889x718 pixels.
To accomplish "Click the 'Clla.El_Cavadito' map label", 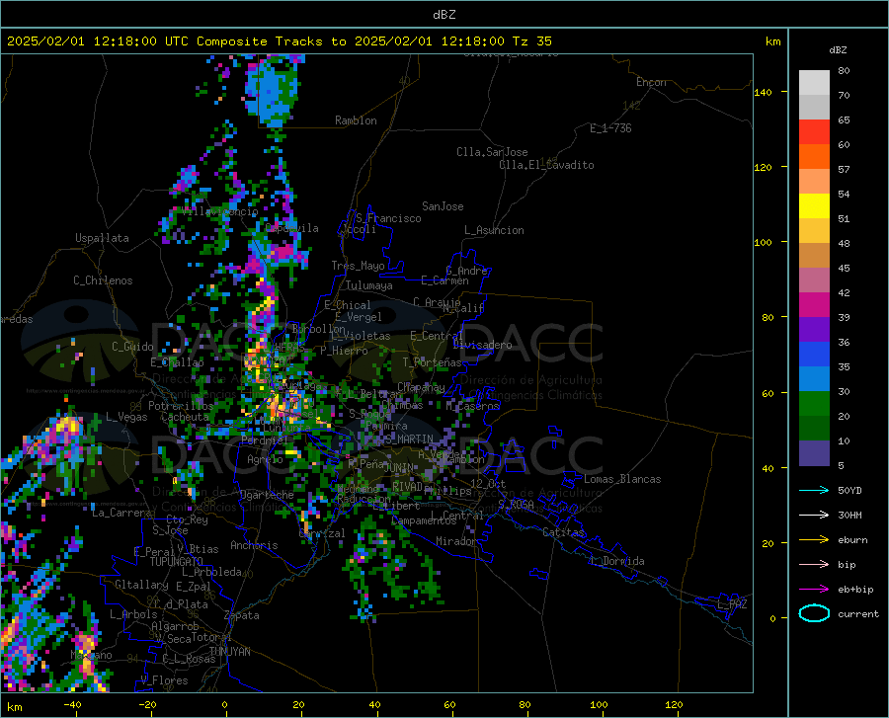I will coord(546,165).
